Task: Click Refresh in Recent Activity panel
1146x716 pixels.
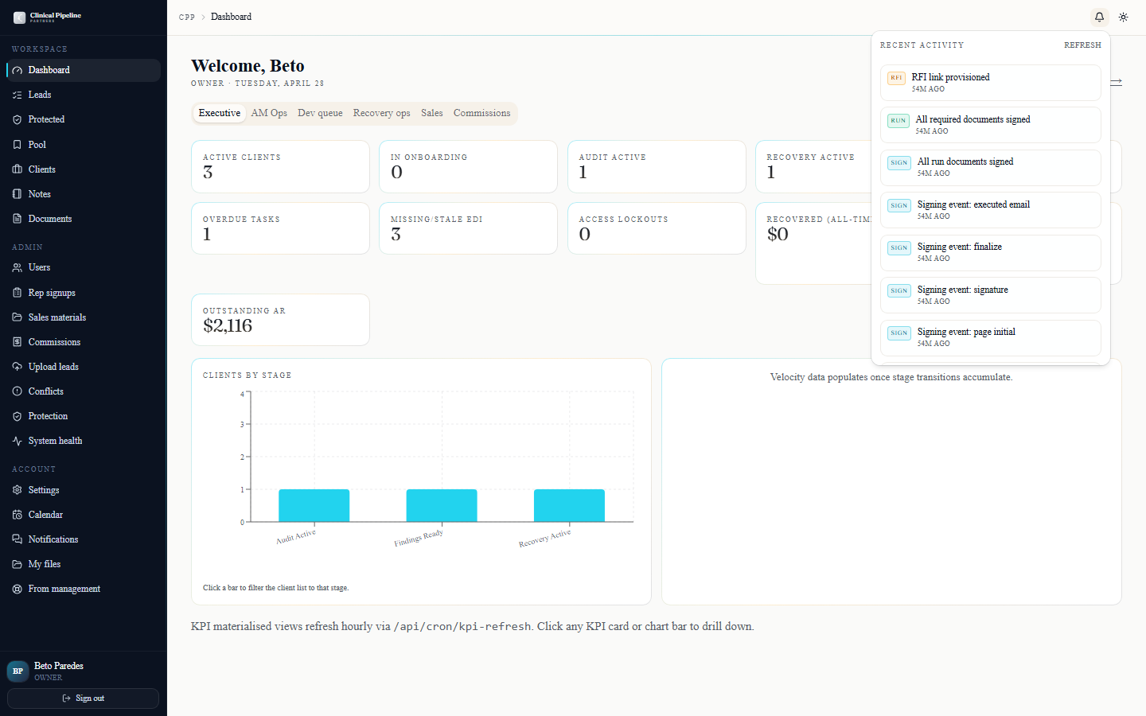Action: pos(1082,45)
